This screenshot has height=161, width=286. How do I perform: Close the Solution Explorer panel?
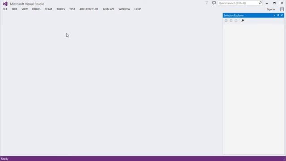[282, 15]
